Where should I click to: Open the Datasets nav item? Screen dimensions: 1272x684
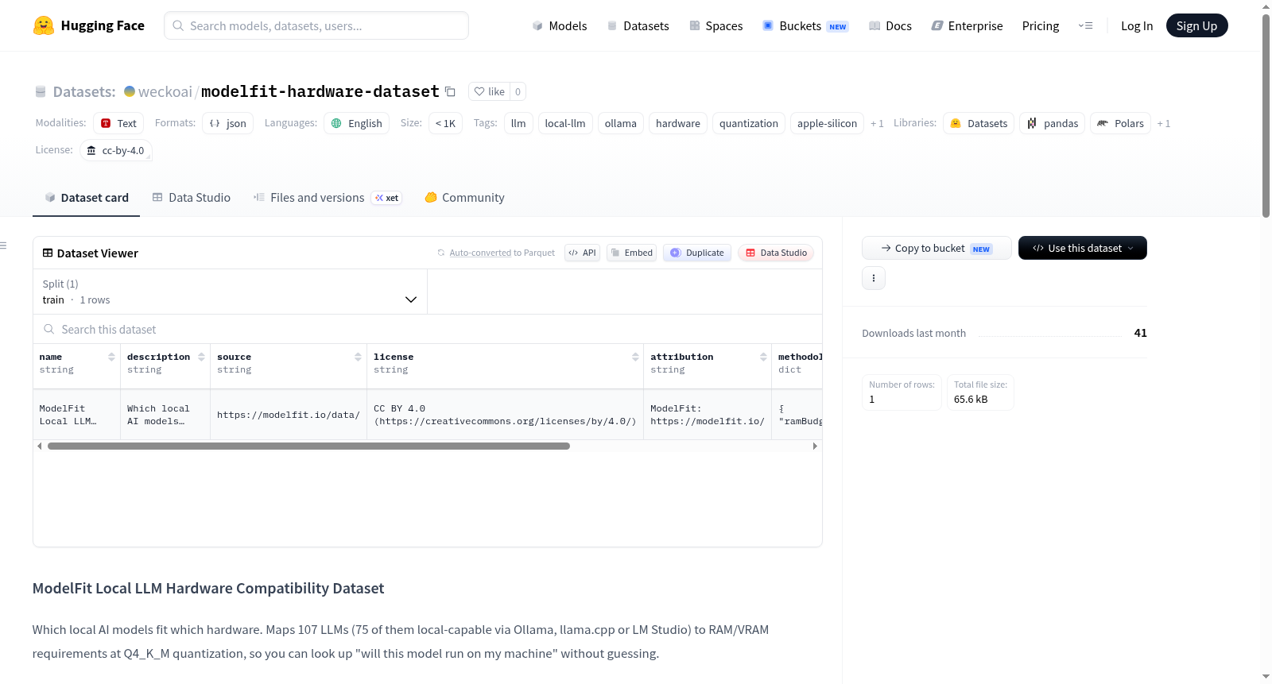[x=638, y=25]
